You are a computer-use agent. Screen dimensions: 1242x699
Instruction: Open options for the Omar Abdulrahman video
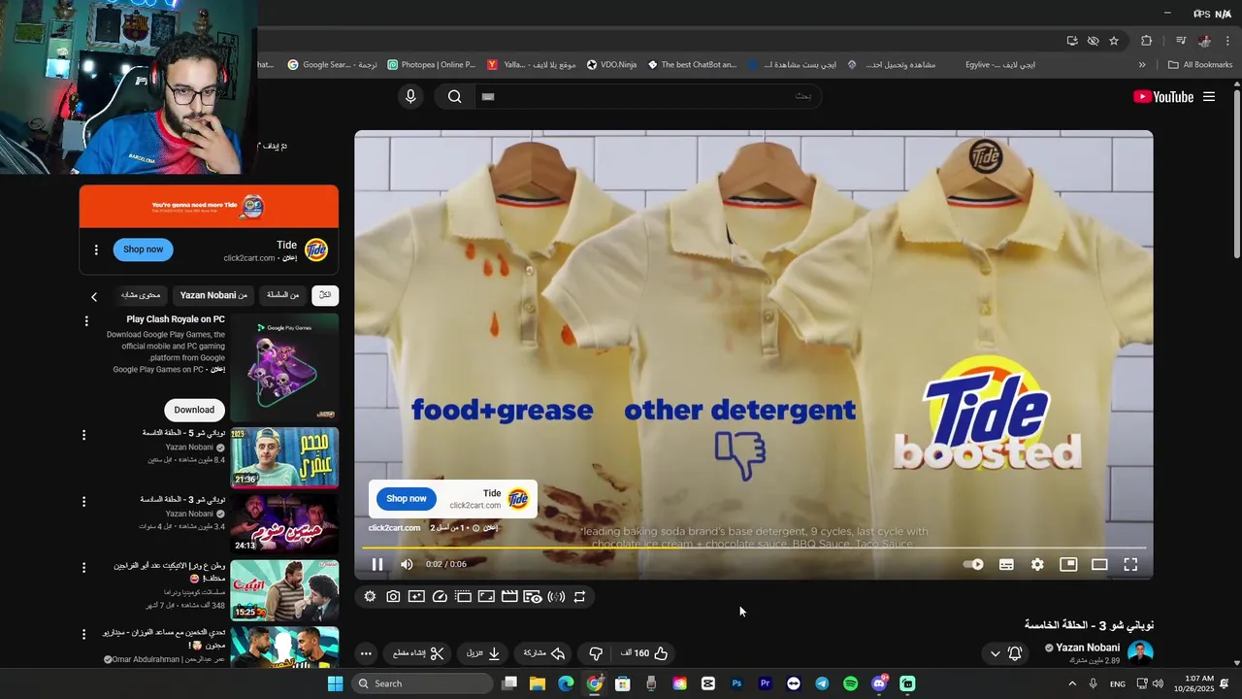click(x=83, y=634)
